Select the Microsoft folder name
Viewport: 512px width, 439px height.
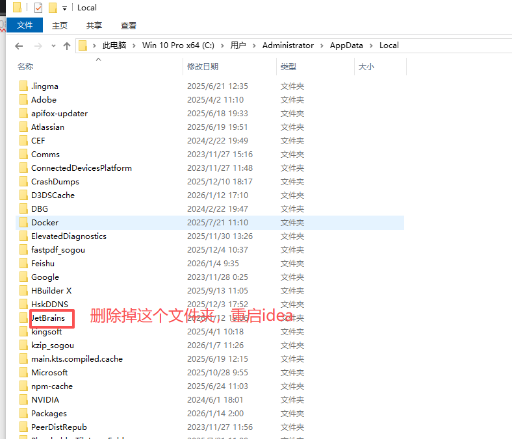pyautogui.click(x=49, y=372)
